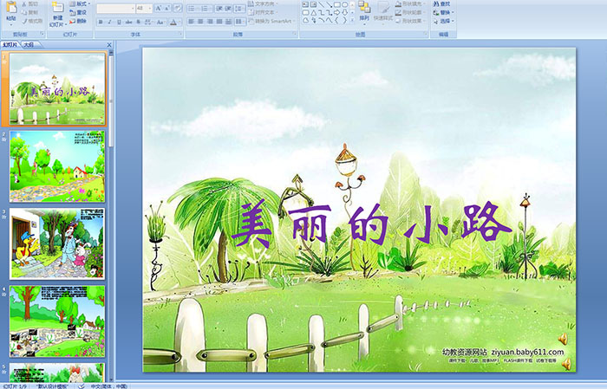Click the Find (查找) binoculars button
This screenshot has width=607, height=389.
[442, 3]
